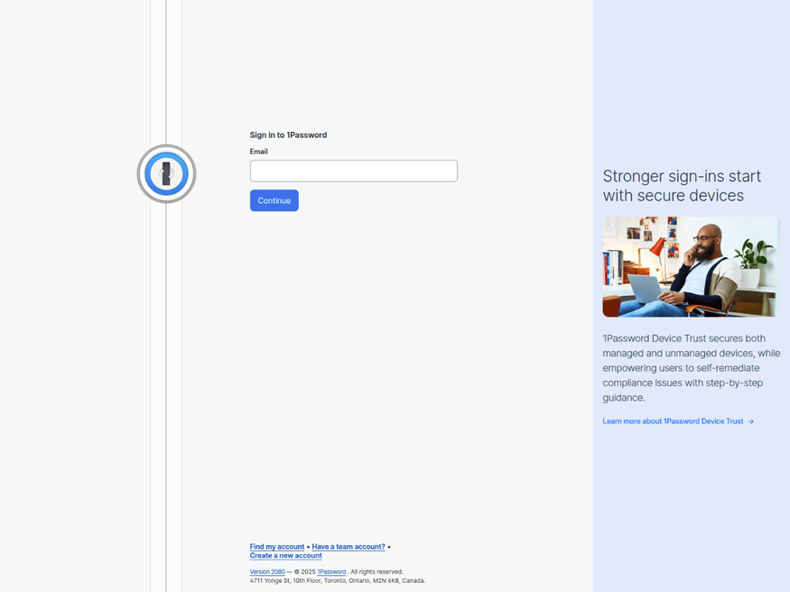Viewport: 790px width, 592px height.
Task: Click the 1Password copyright link
Action: pos(331,571)
